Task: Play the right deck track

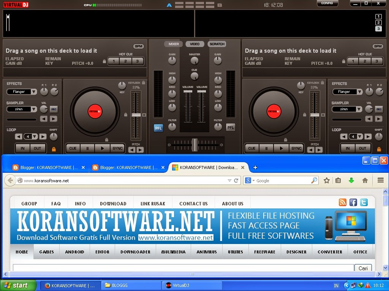Action: click(x=281, y=149)
